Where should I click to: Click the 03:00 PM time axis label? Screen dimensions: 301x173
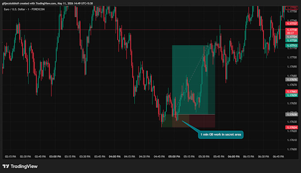(x=55, y=157)
